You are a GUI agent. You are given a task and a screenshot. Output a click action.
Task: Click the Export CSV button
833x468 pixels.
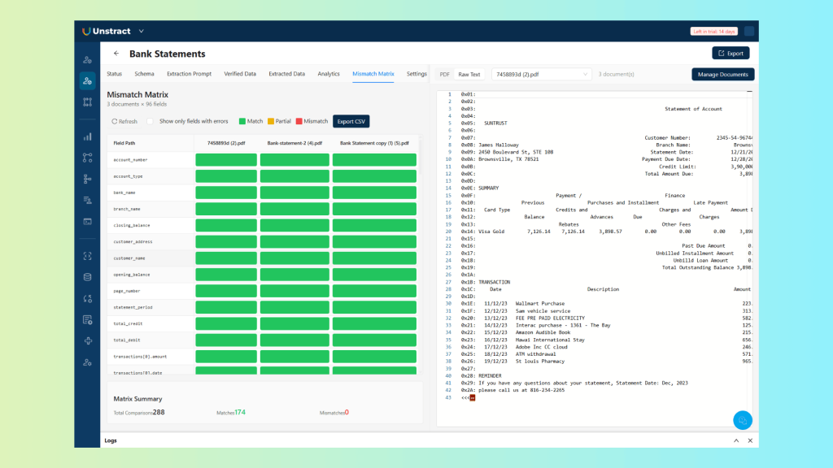351,121
